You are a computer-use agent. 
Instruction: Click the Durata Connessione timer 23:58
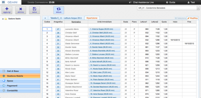52,2
